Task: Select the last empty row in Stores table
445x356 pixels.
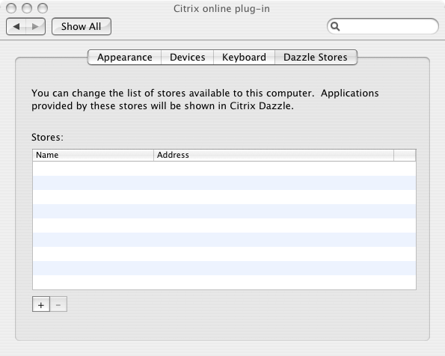Action: 224,282
